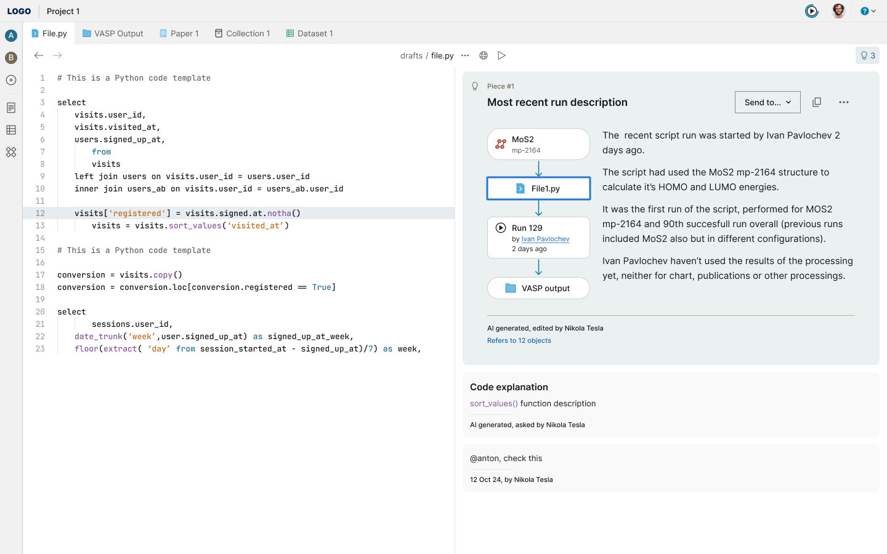
Task: Expand the Send to... dropdown
Action: [x=768, y=102]
